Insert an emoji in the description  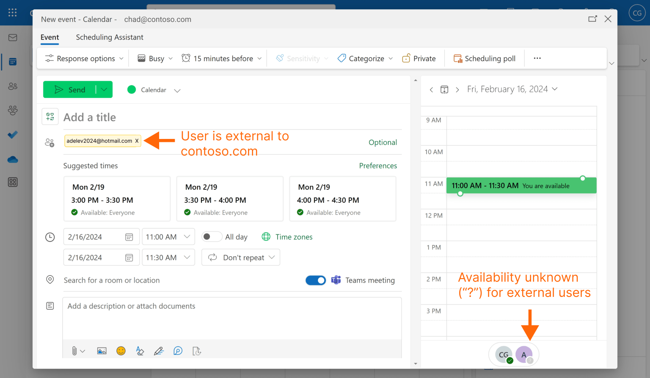coord(121,351)
